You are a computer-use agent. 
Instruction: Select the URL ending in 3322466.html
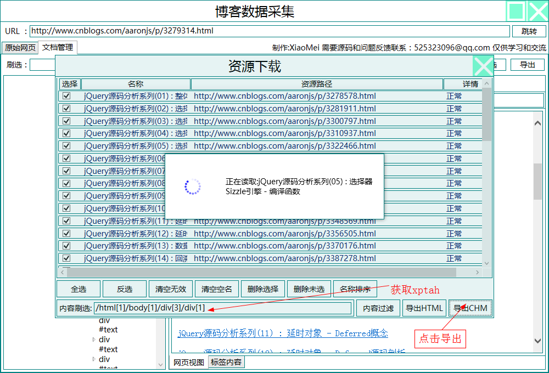[x=284, y=146]
